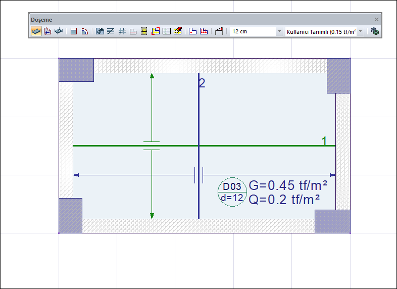Select the curved quarter-circle slab icon
This screenshot has height=289, width=397.
coord(85,31)
